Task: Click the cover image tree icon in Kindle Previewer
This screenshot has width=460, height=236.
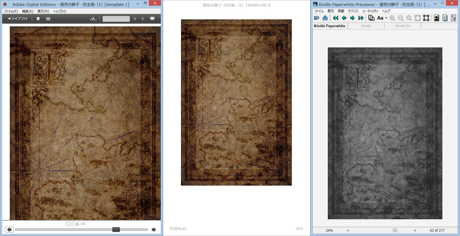Action: [x=436, y=18]
